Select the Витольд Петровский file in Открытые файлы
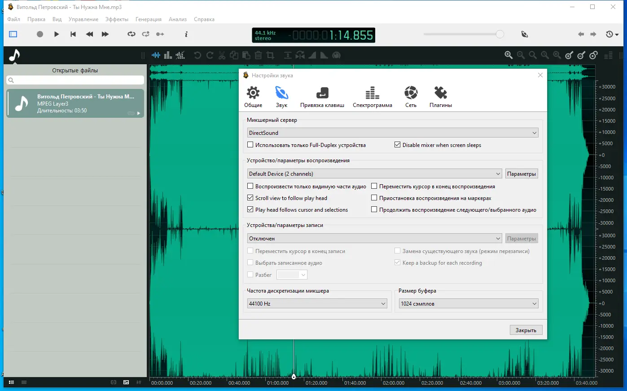 point(75,103)
